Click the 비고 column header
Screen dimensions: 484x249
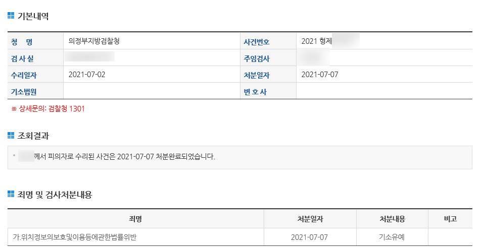(450, 219)
